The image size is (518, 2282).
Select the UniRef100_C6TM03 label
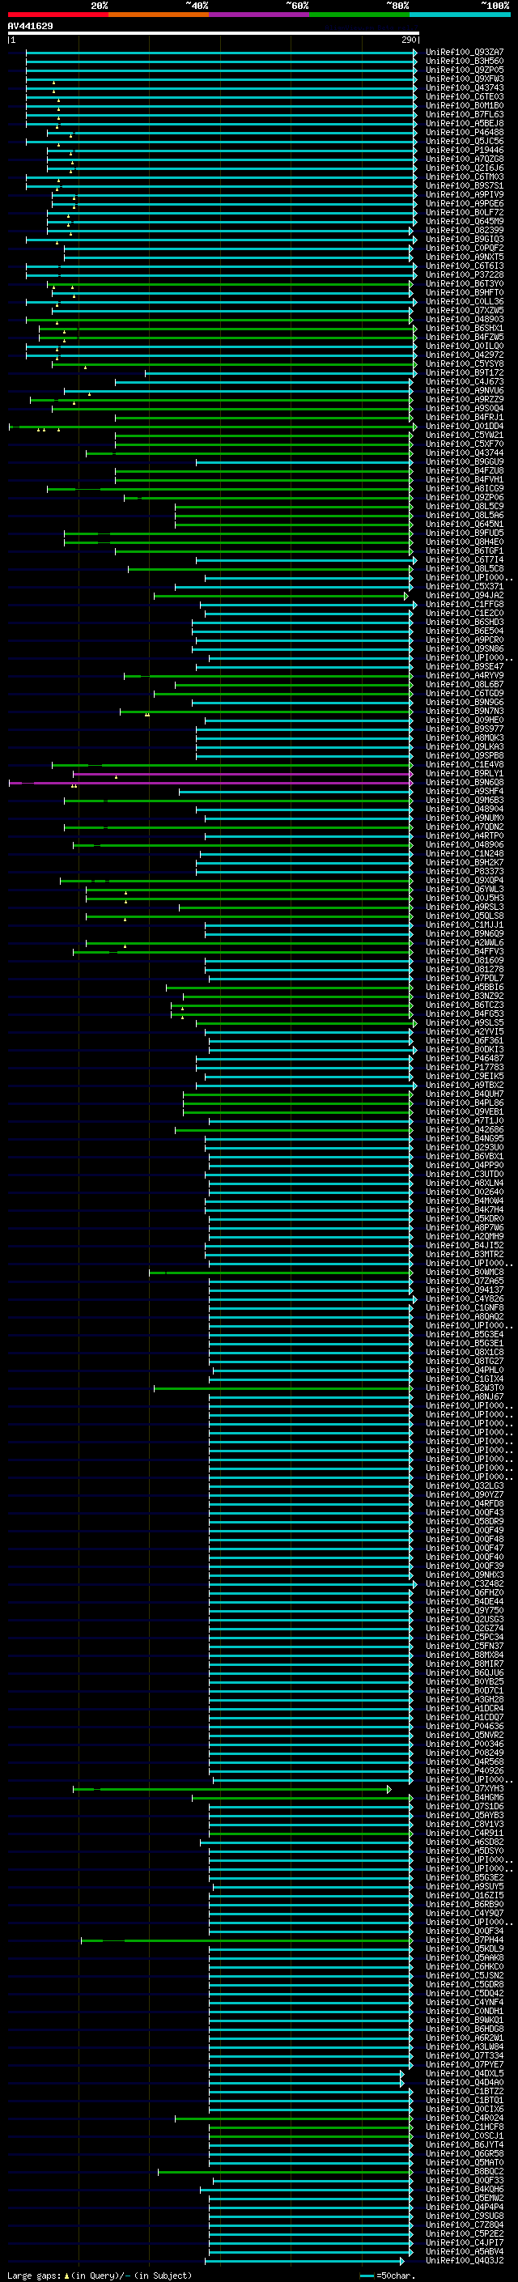pyautogui.click(x=465, y=177)
